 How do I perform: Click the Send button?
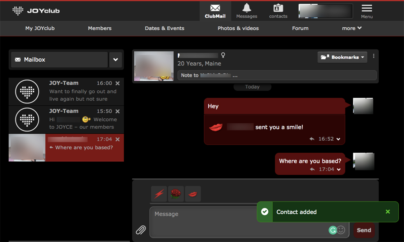[x=364, y=230]
